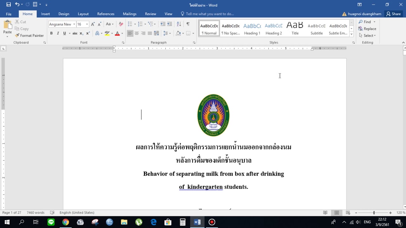Select Align Left paragraph alignment
The width and height of the screenshot is (406, 228).
(x=130, y=33)
